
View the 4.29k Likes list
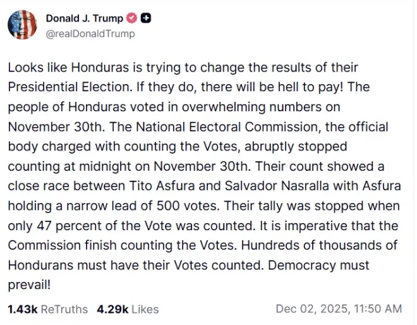(x=128, y=309)
